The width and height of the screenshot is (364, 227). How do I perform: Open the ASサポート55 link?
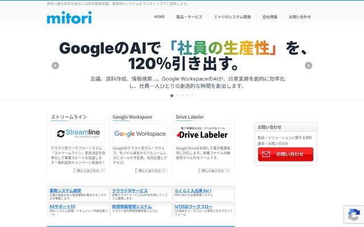pos(62,207)
